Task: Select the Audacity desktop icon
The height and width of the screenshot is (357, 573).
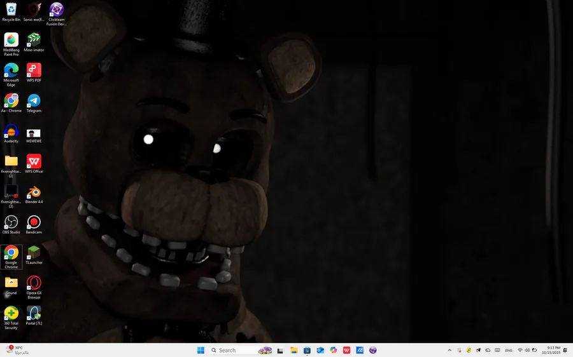Action: coord(11,133)
